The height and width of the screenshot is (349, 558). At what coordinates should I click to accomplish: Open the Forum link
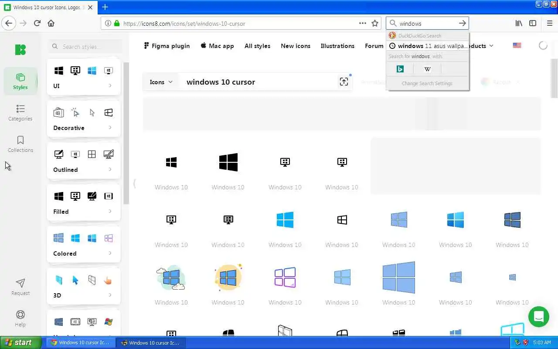[374, 46]
